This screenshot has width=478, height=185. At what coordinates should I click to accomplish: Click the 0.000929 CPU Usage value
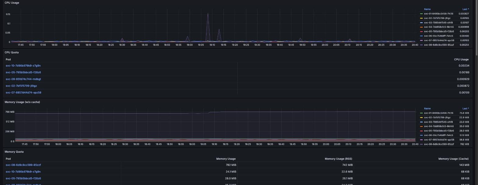tap(463, 79)
